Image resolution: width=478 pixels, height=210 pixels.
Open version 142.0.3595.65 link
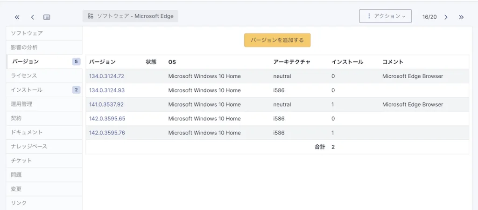tap(107, 119)
